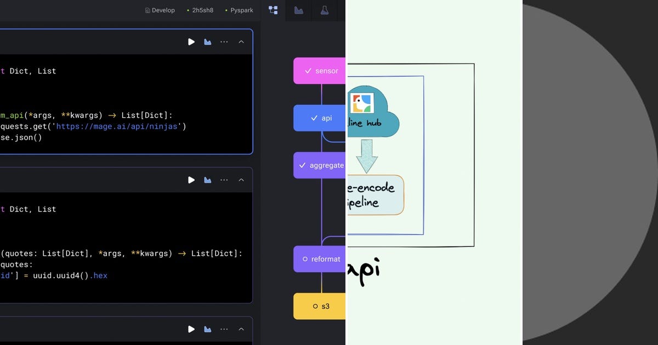The image size is (658, 345).
Task: Run the third code block
Action: pos(191,329)
